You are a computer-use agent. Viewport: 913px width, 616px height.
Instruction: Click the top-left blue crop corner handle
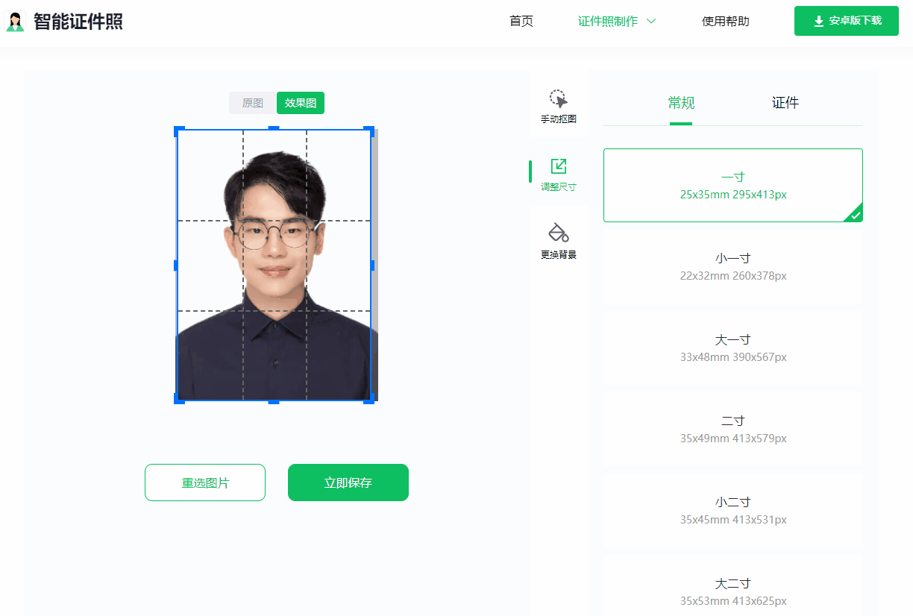click(179, 131)
